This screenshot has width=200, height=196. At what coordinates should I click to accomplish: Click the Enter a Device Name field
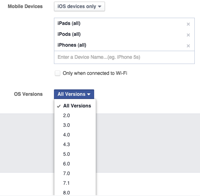click(x=124, y=57)
